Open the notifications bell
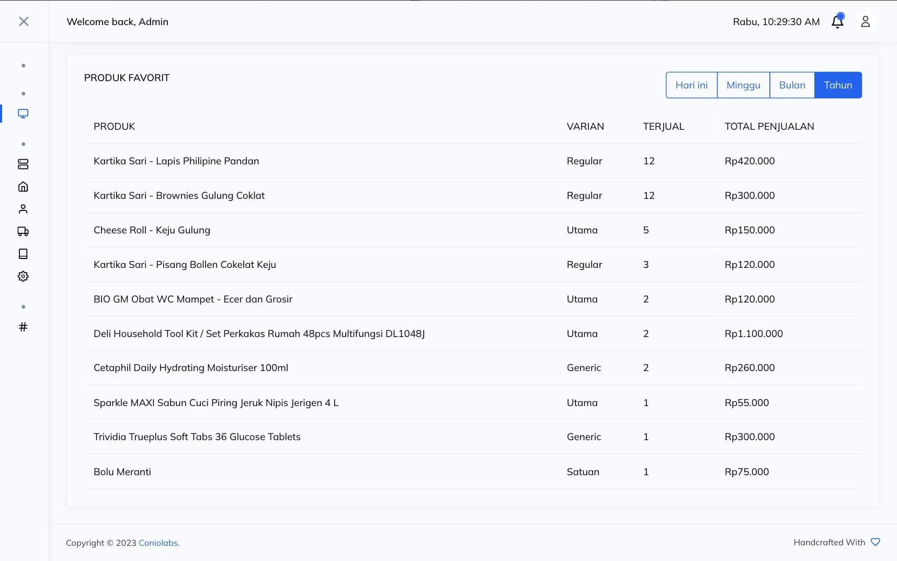The image size is (897, 561). pyautogui.click(x=837, y=21)
